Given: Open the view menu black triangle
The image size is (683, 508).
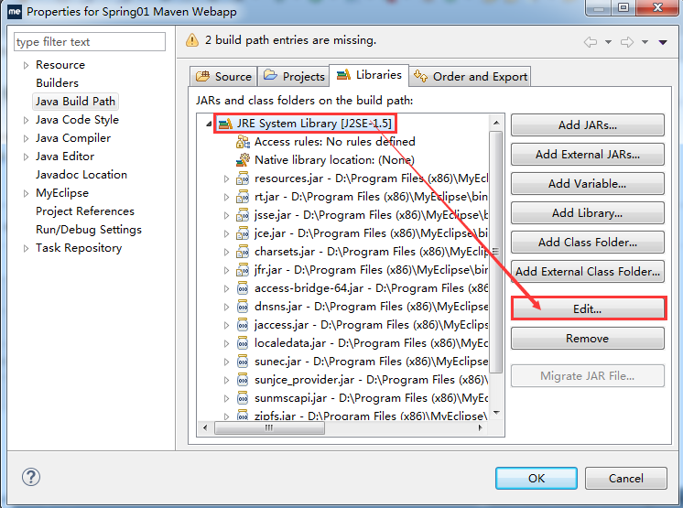Looking at the screenshot, I should click(x=663, y=42).
